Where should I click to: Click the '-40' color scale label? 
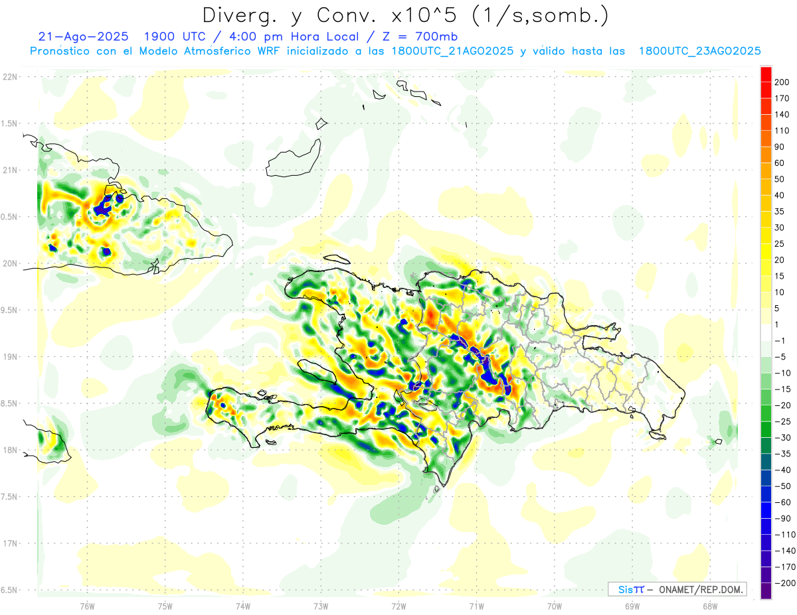pyautogui.click(x=782, y=470)
